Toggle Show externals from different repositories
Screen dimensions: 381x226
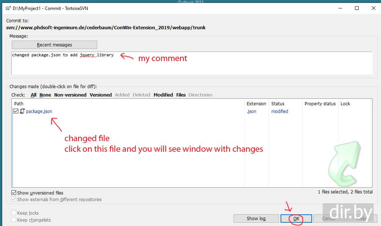coord(14,199)
